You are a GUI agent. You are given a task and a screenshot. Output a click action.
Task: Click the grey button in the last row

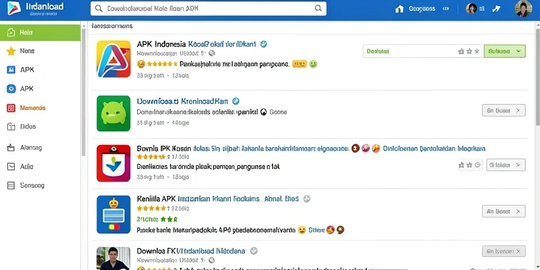point(504,252)
